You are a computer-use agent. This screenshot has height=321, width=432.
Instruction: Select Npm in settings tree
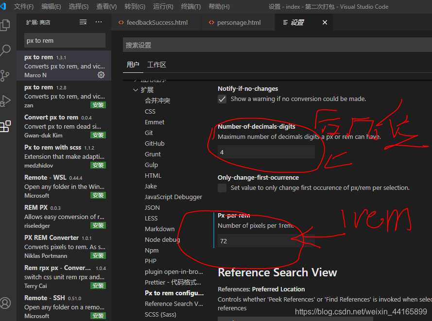point(152,251)
